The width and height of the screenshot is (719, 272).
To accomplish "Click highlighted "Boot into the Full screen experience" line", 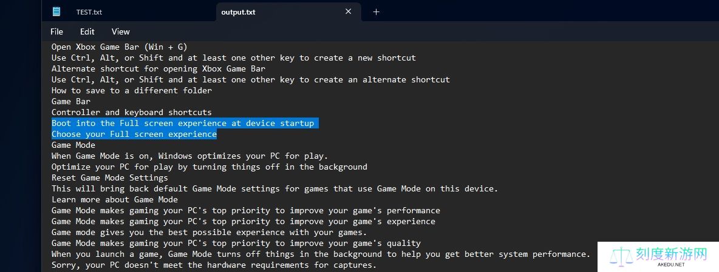I will [182, 123].
